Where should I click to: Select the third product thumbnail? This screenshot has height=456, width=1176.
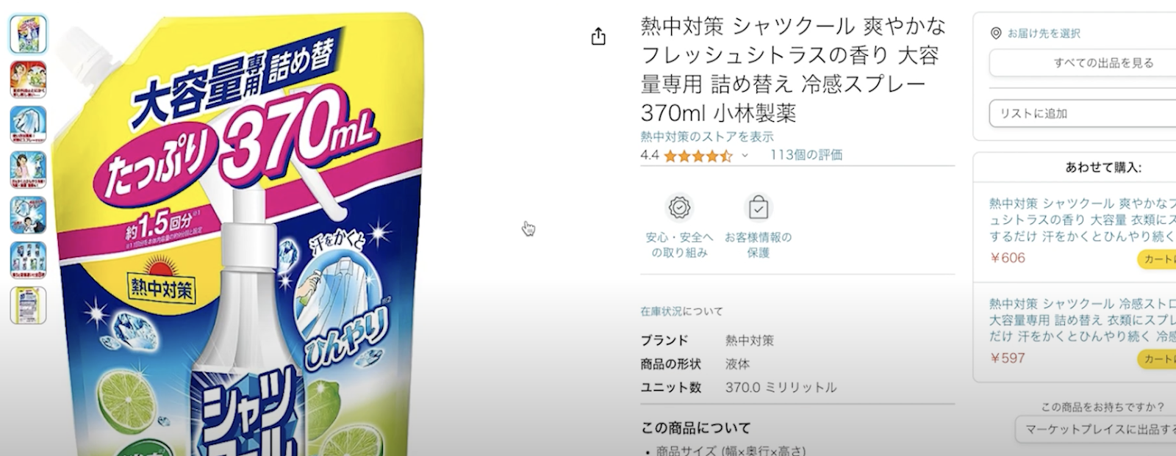29,125
